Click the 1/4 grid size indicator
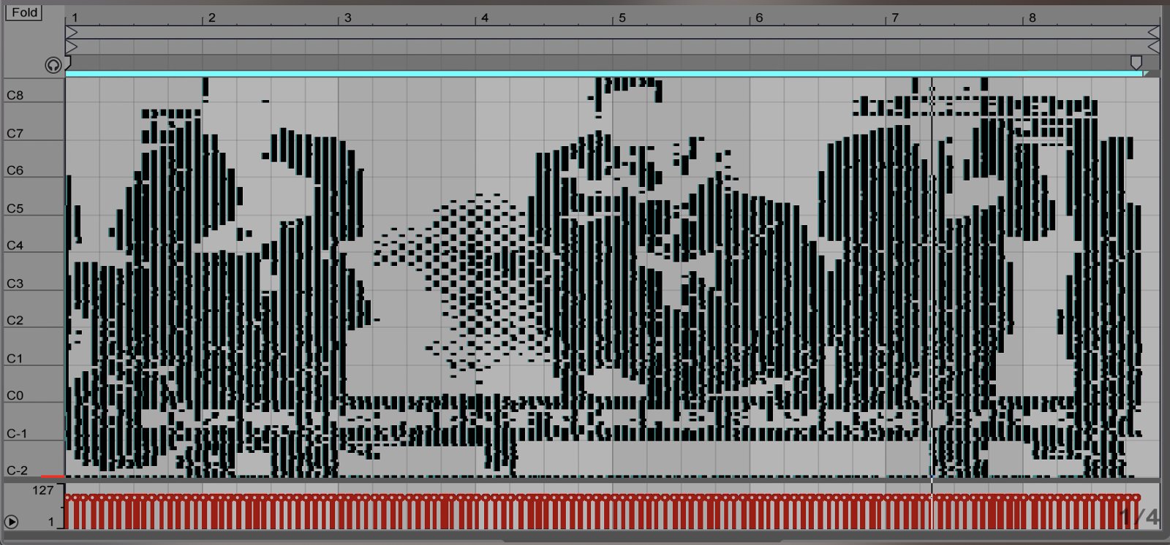This screenshot has width=1170, height=545. click(x=1139, y=517)
